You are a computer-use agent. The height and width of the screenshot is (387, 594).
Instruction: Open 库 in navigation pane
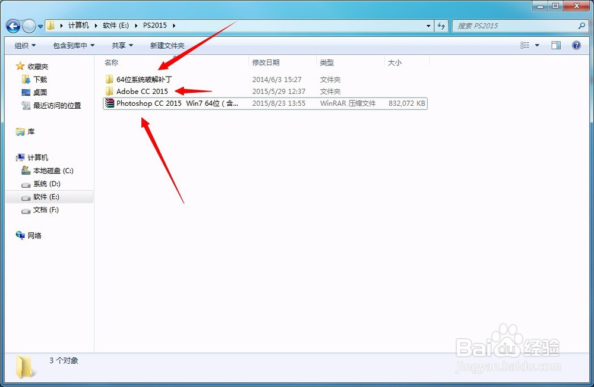(x=31, y=131)
